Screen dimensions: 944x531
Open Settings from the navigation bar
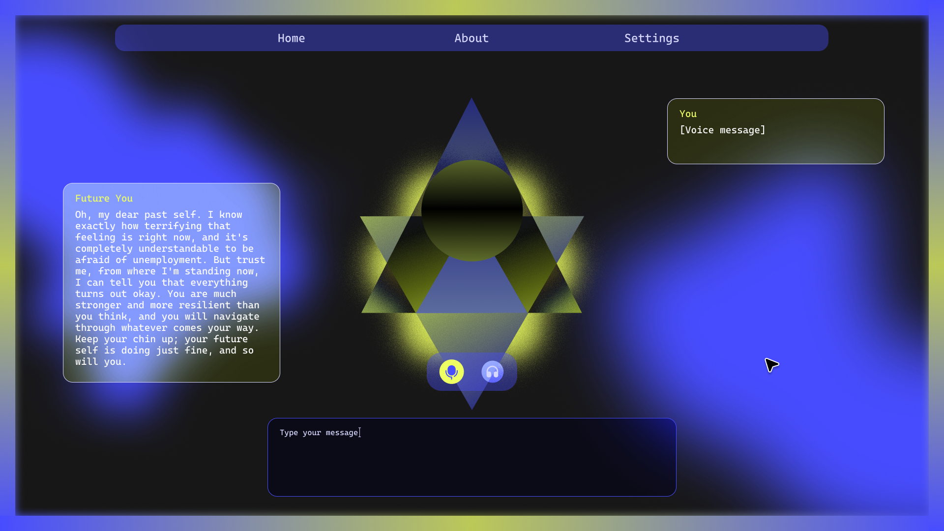pyautogui.click(x=651, y=38)
